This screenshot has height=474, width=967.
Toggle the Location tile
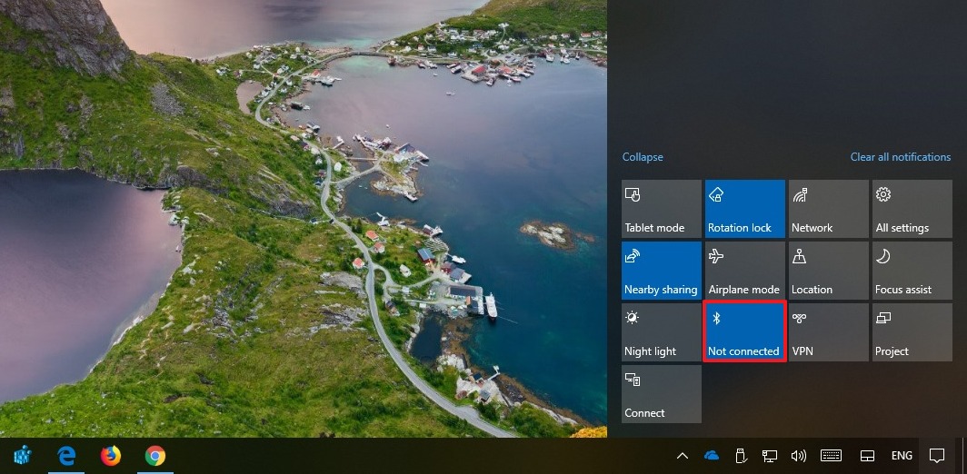[828, 271]
